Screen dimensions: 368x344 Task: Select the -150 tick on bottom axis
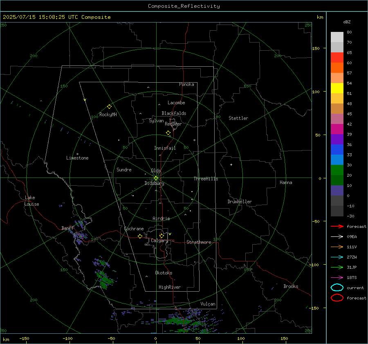tap(24, 338)
